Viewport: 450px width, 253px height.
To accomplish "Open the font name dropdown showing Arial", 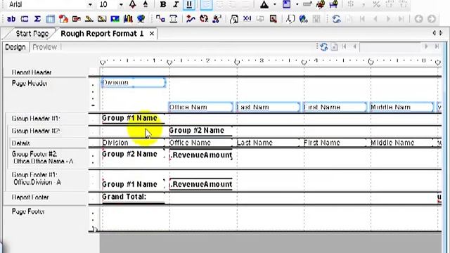I will 90,5.
